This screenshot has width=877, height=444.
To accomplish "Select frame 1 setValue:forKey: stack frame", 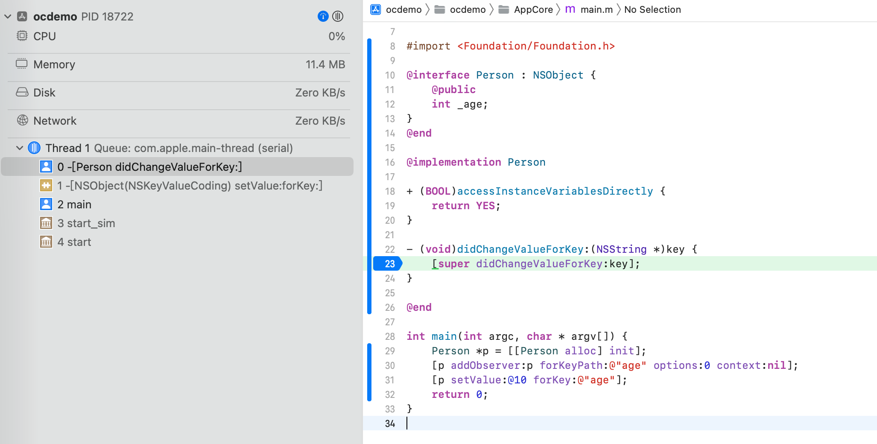I will [x=177, y=185].
